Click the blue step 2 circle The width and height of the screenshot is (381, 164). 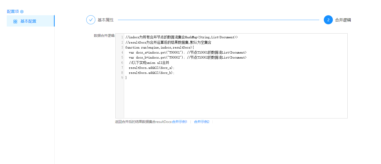pyautogui.click(x=328, y=20)
